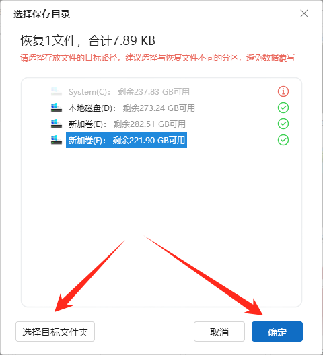This screenshot has height=355, width=323.
Task: Confirm with the blue 确定 button
Action: [x=277, y=331]
